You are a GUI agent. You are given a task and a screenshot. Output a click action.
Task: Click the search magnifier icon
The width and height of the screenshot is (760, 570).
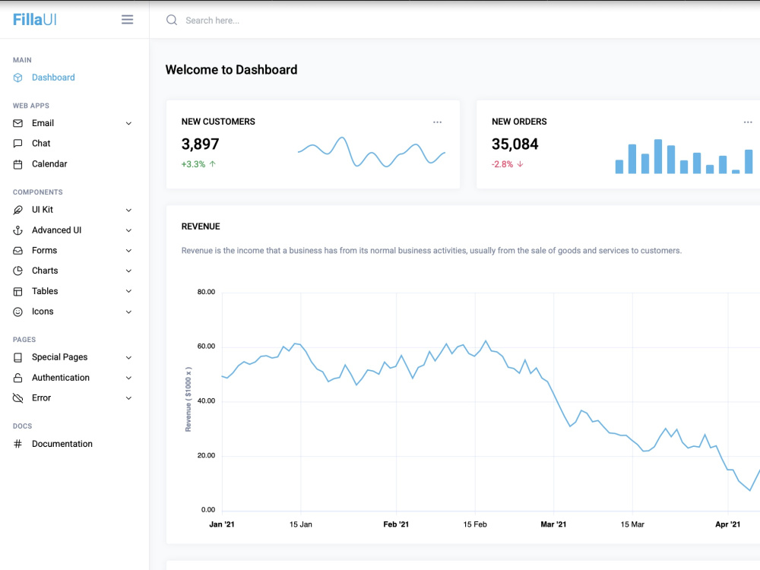(x=172, y=20)
